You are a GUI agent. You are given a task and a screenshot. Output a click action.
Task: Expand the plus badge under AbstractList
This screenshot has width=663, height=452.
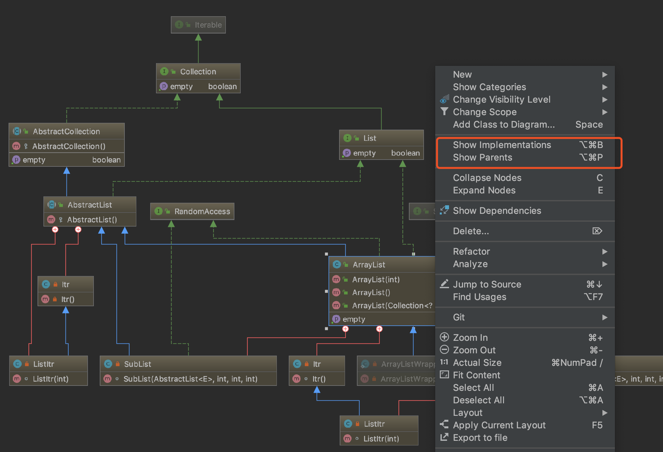[x=55, y=229]
